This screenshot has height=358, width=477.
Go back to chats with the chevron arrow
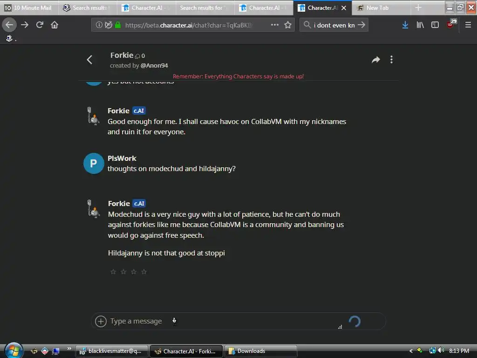(x=89, y=60)
